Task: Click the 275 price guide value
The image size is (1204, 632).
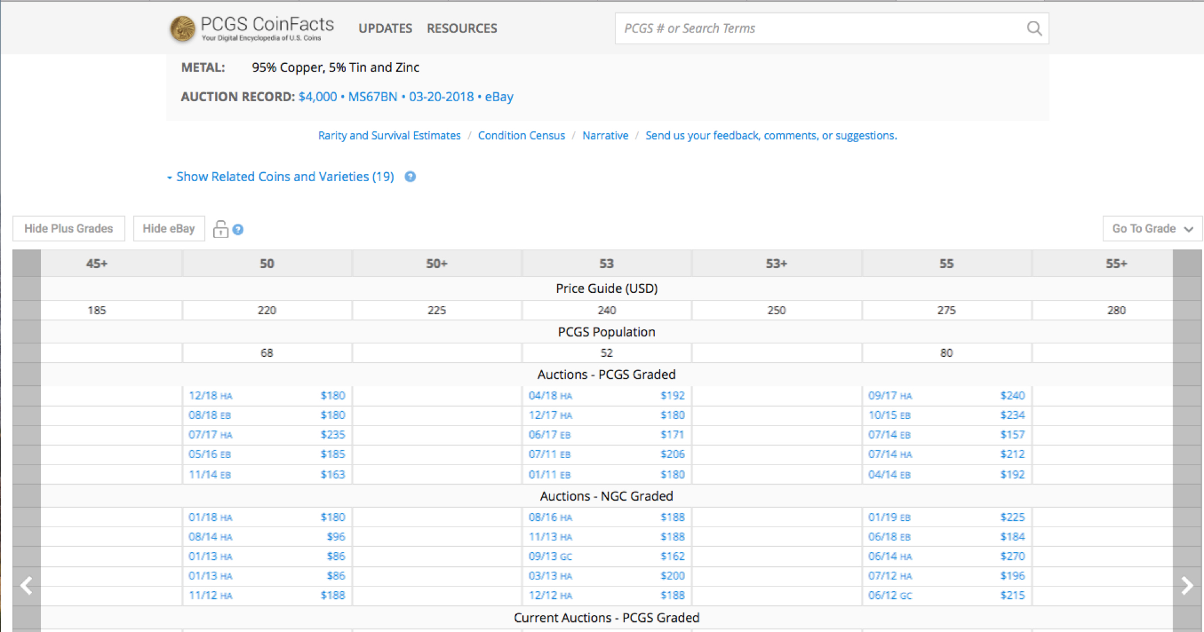Action: (946, 310)
